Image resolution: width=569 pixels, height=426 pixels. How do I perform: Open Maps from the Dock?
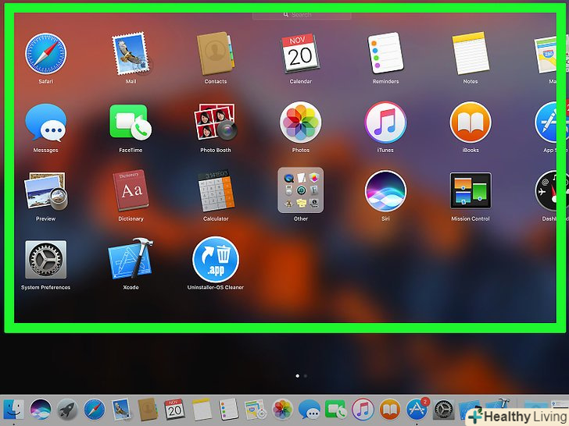[256, 410]
